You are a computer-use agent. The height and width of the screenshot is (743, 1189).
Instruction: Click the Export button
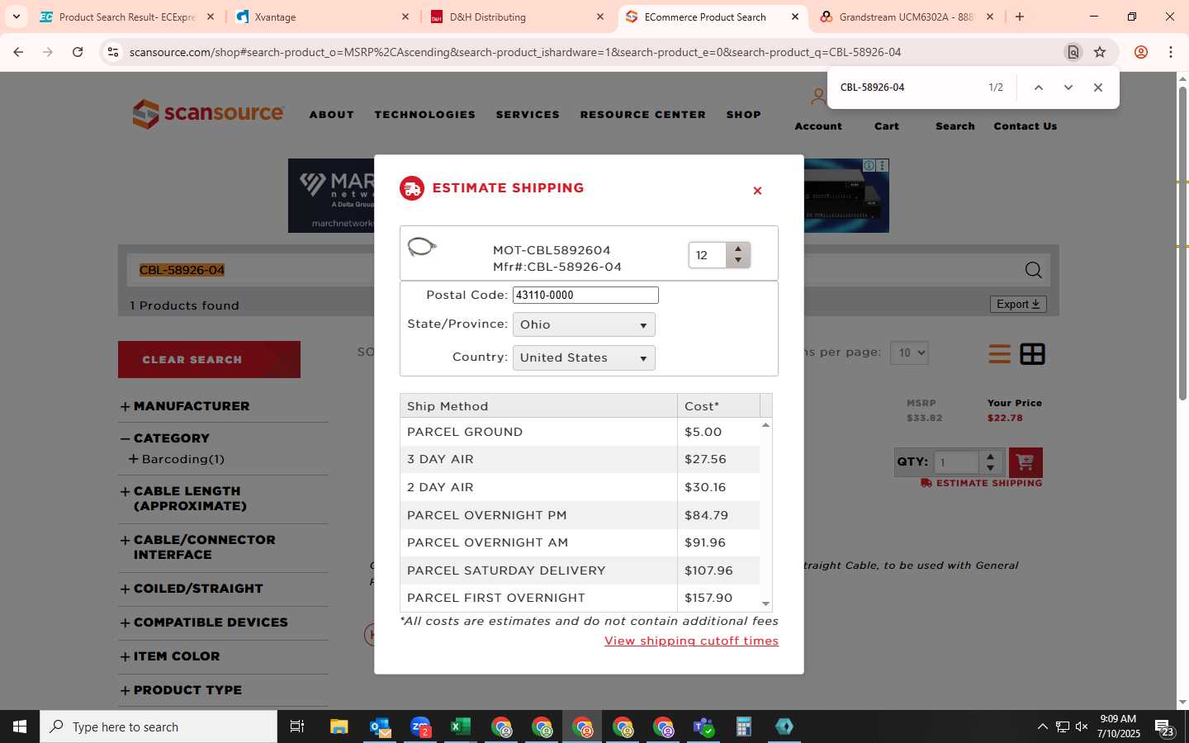(x=1018, y=304)
